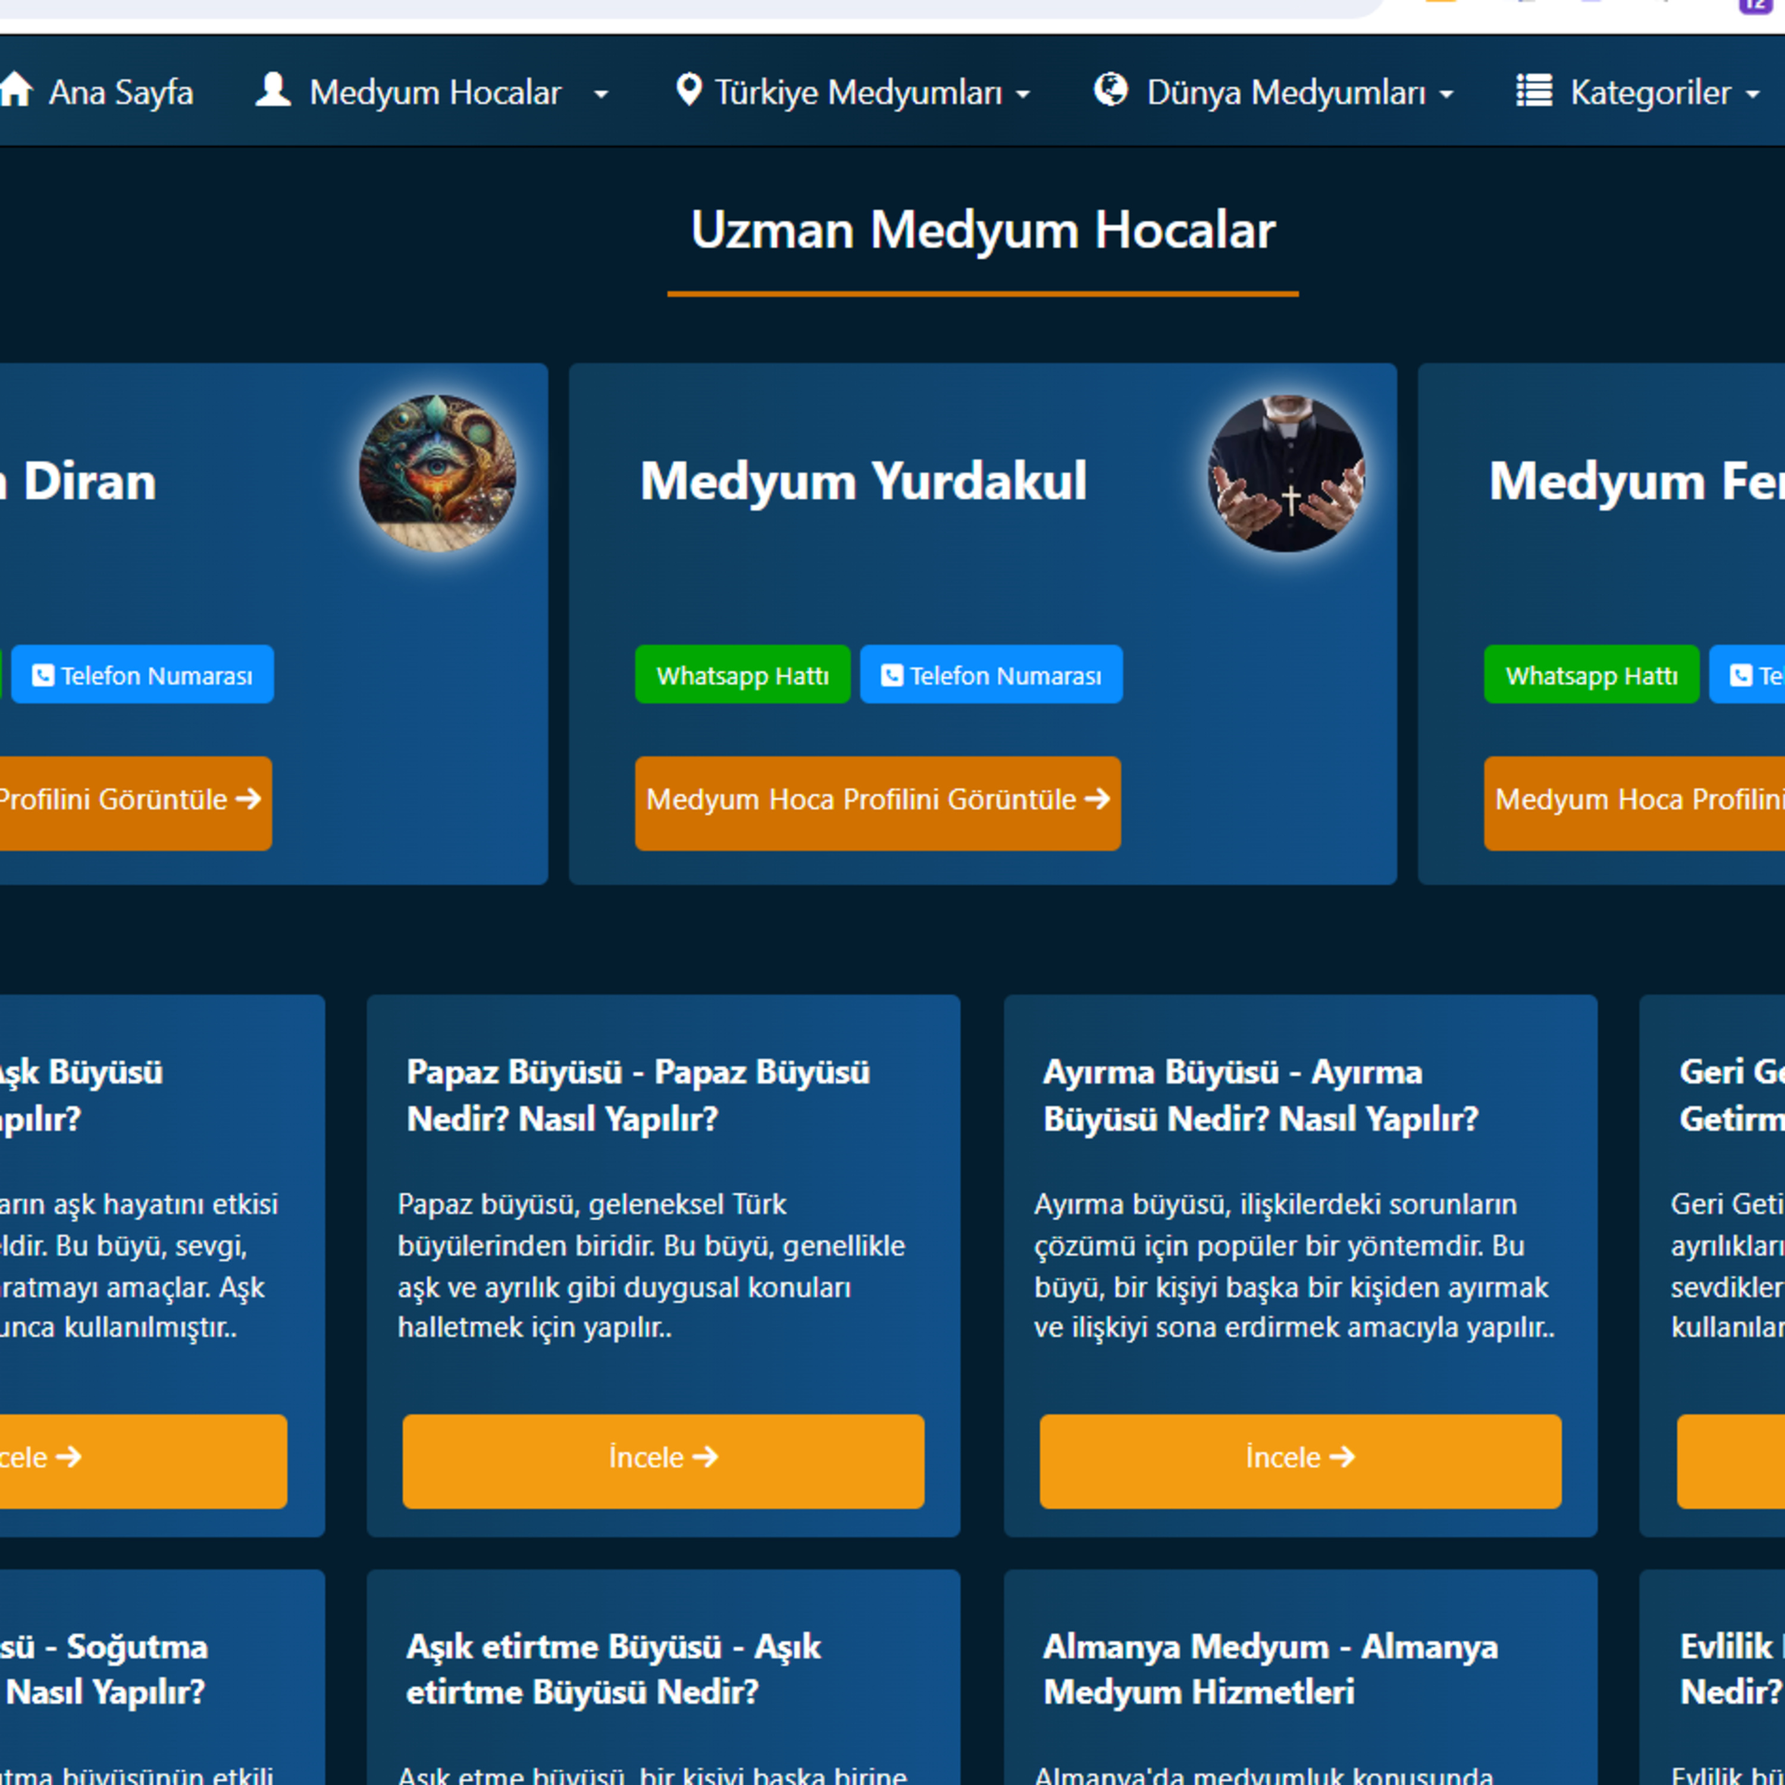Viewport: 1785px width, 1785px height.
Task: Click İncele under Ayırma Büyüsü card
Action: click(x=1300, y=1461)
